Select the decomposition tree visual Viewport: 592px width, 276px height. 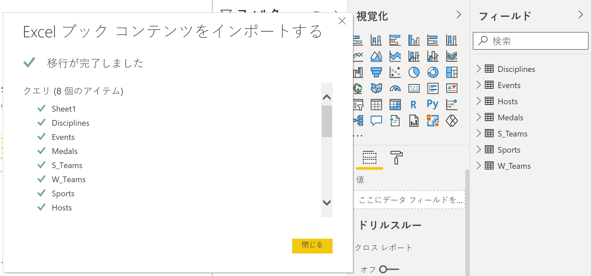click(358, 121)
